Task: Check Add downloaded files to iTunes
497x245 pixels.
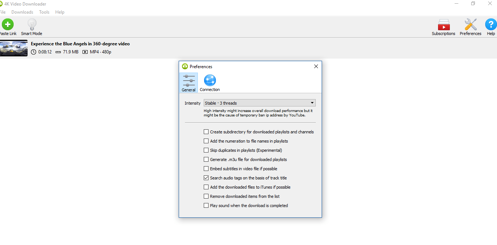Action: (206, 187)
